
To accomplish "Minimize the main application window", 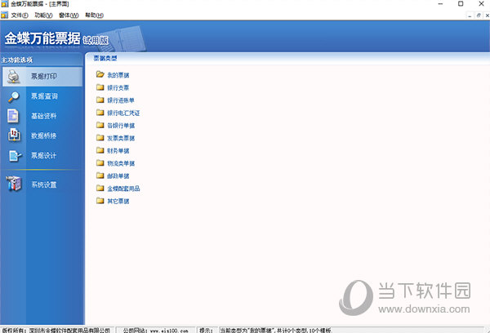I will click(441, 4).
